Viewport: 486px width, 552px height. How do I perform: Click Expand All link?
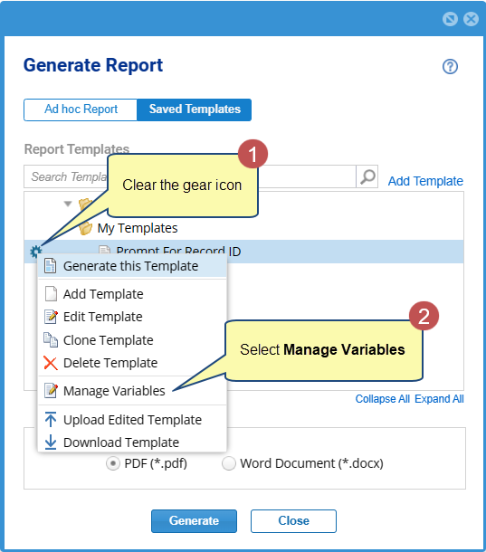(439, 399)
